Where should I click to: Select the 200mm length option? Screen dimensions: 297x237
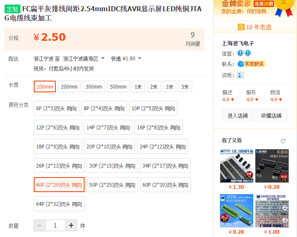(69, 86)
